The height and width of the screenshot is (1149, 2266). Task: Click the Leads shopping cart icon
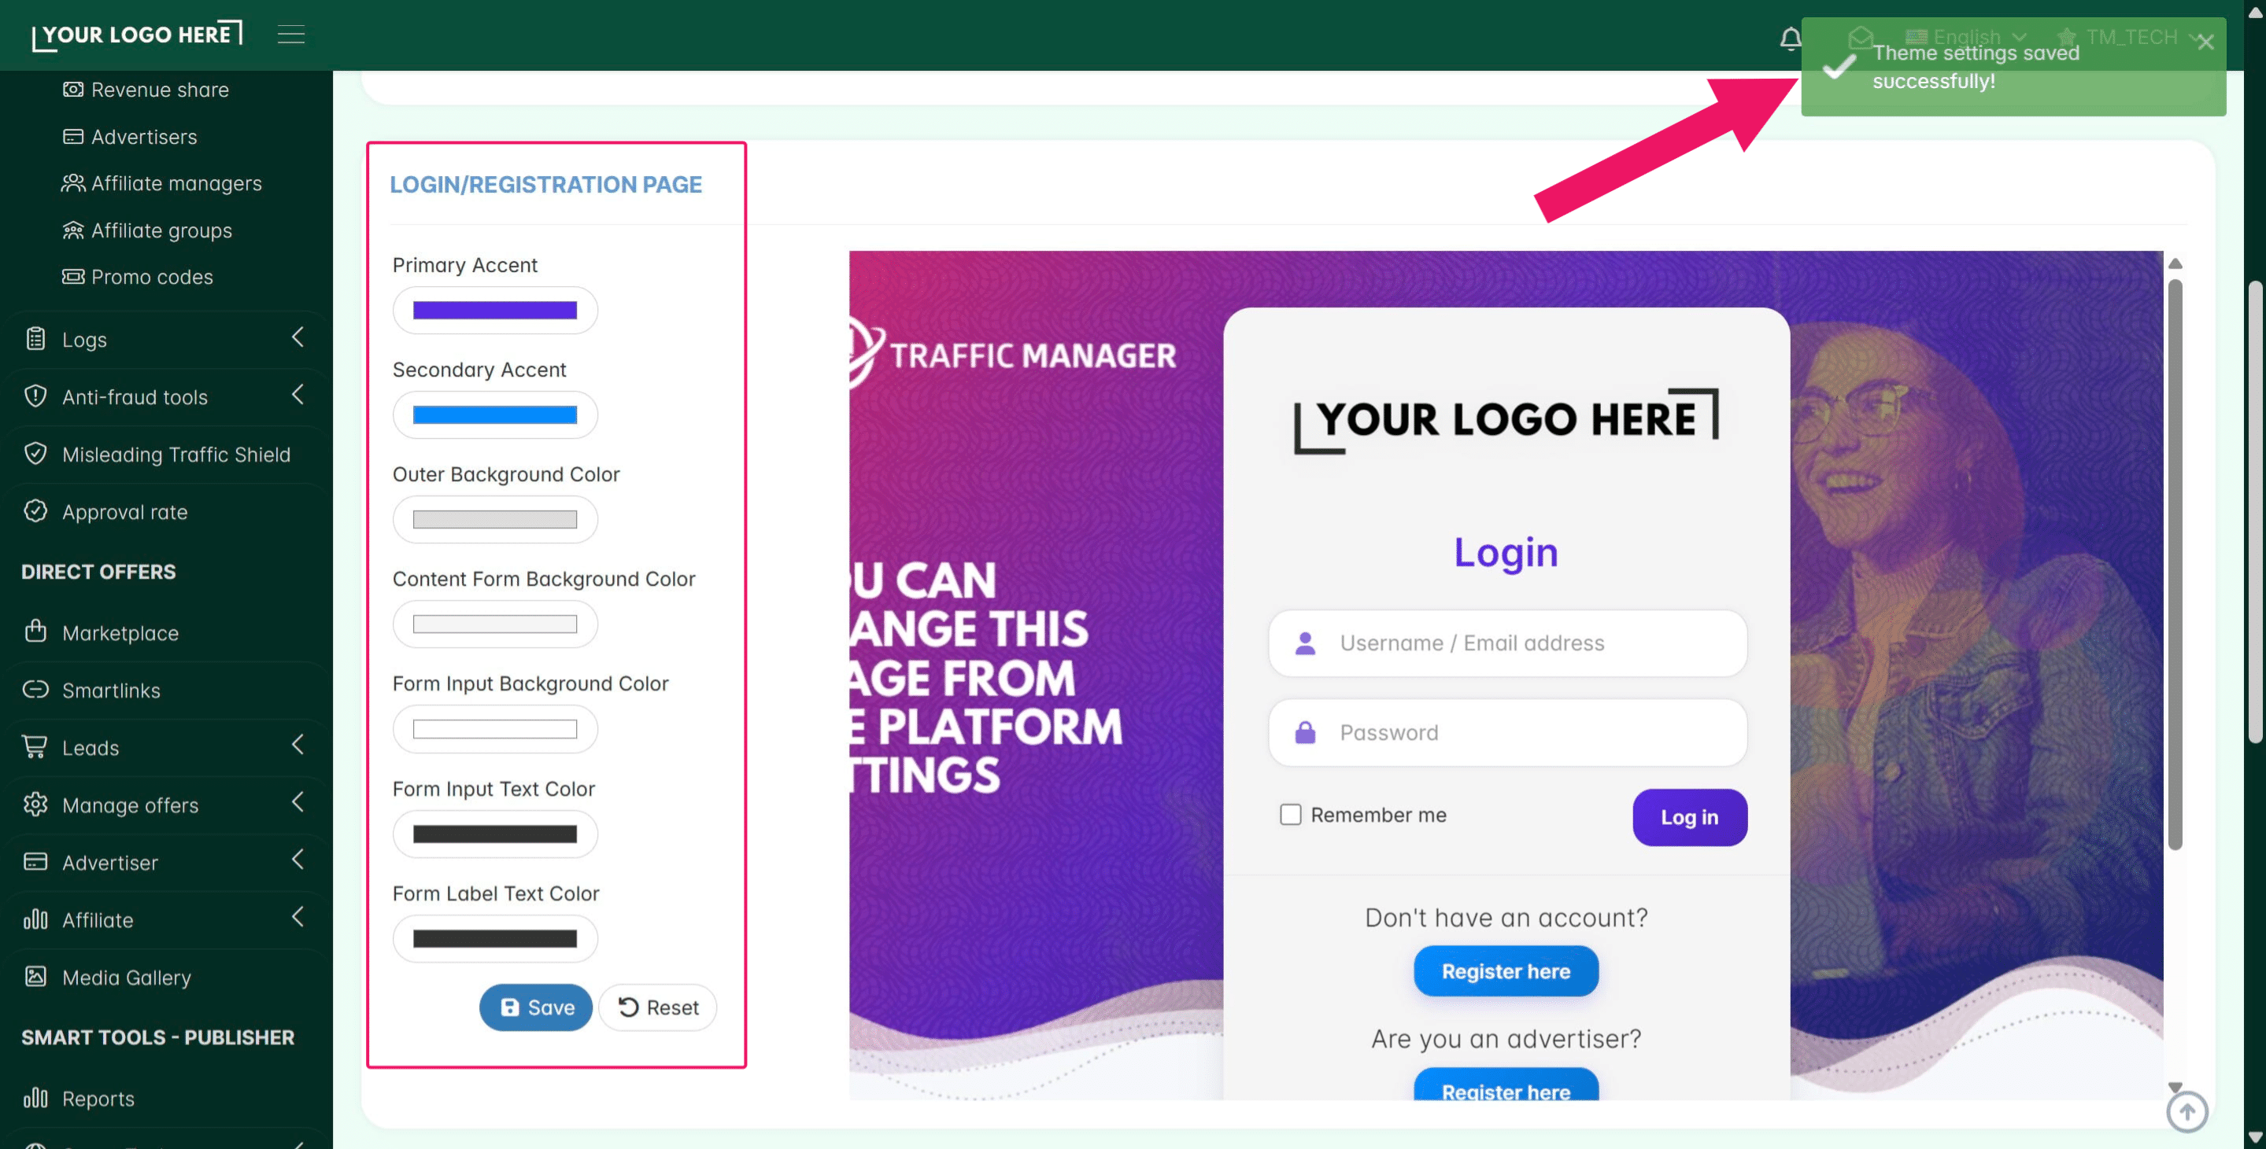35,746
